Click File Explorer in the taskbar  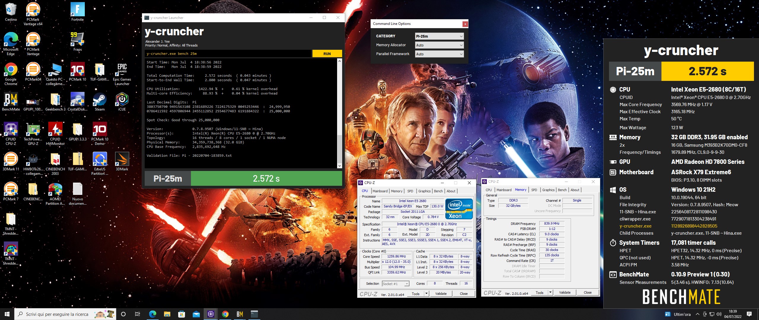(167, 314)
